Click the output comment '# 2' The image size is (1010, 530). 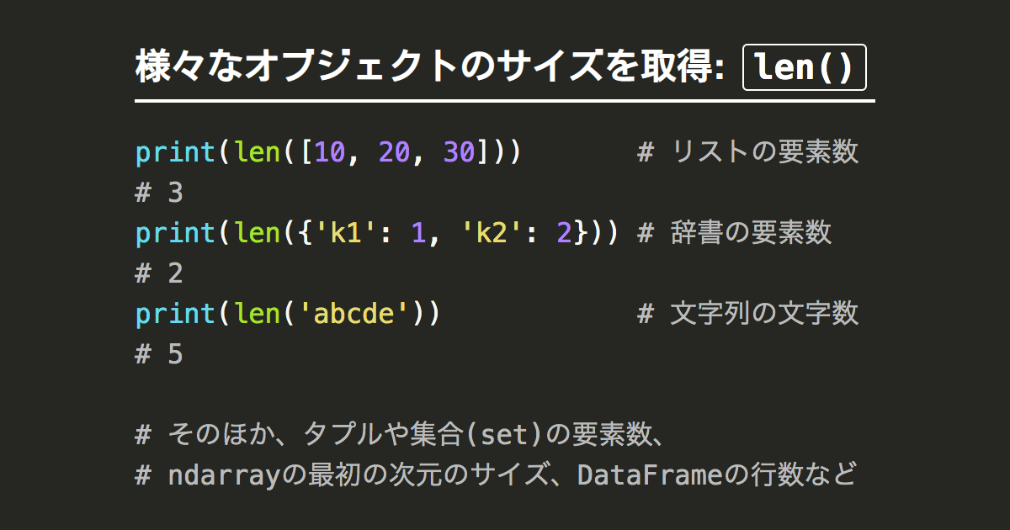coord(159,273)
